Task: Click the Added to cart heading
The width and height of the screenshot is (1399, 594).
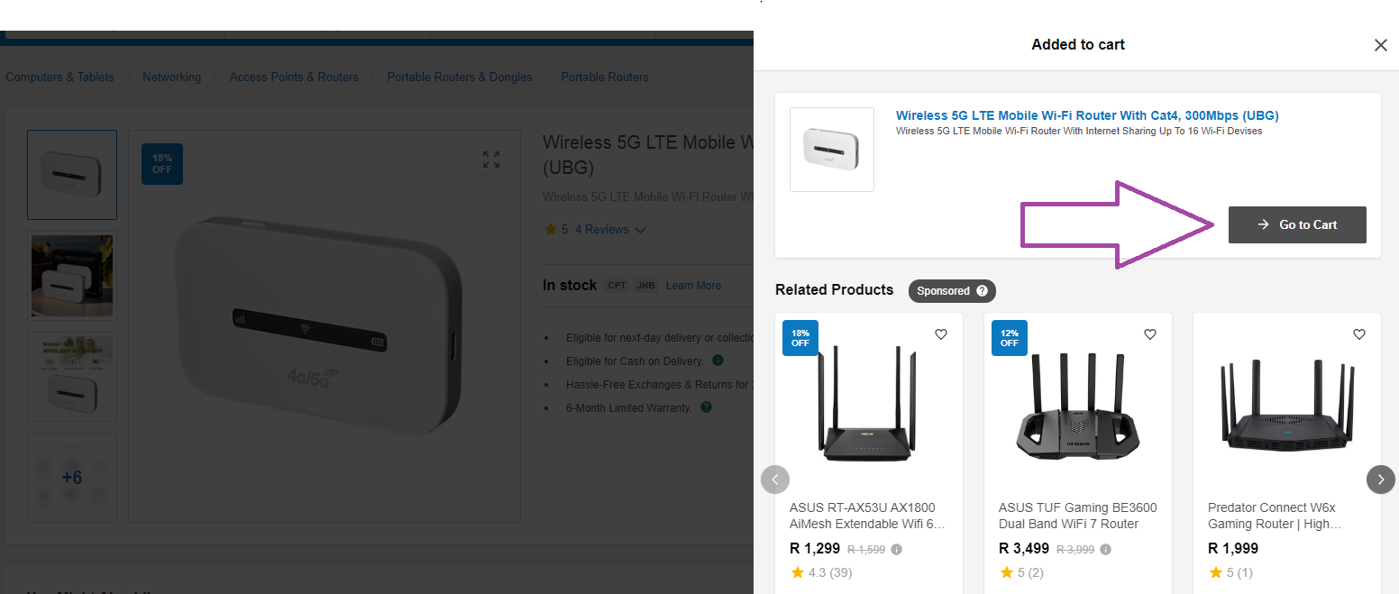Action: (1078, 45)
